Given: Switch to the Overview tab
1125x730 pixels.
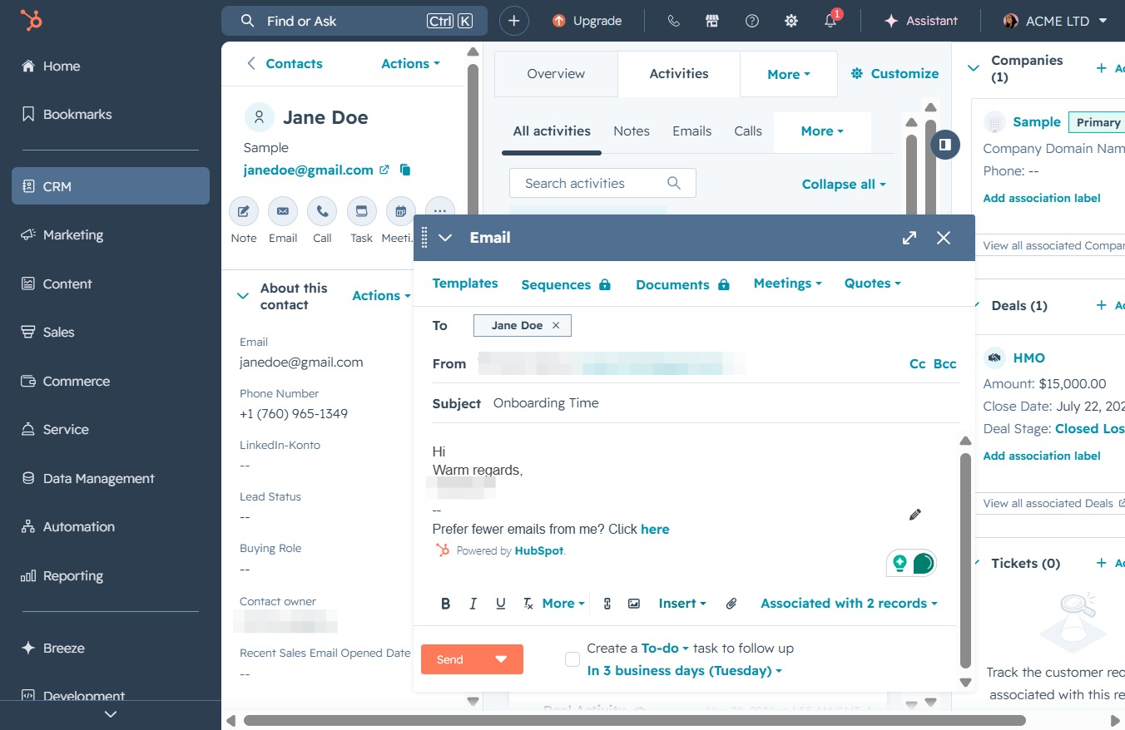Looking at the screenshot, I should (556, 74).
